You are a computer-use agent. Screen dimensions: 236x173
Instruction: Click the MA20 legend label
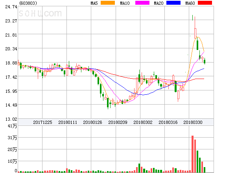pos(159,3)
